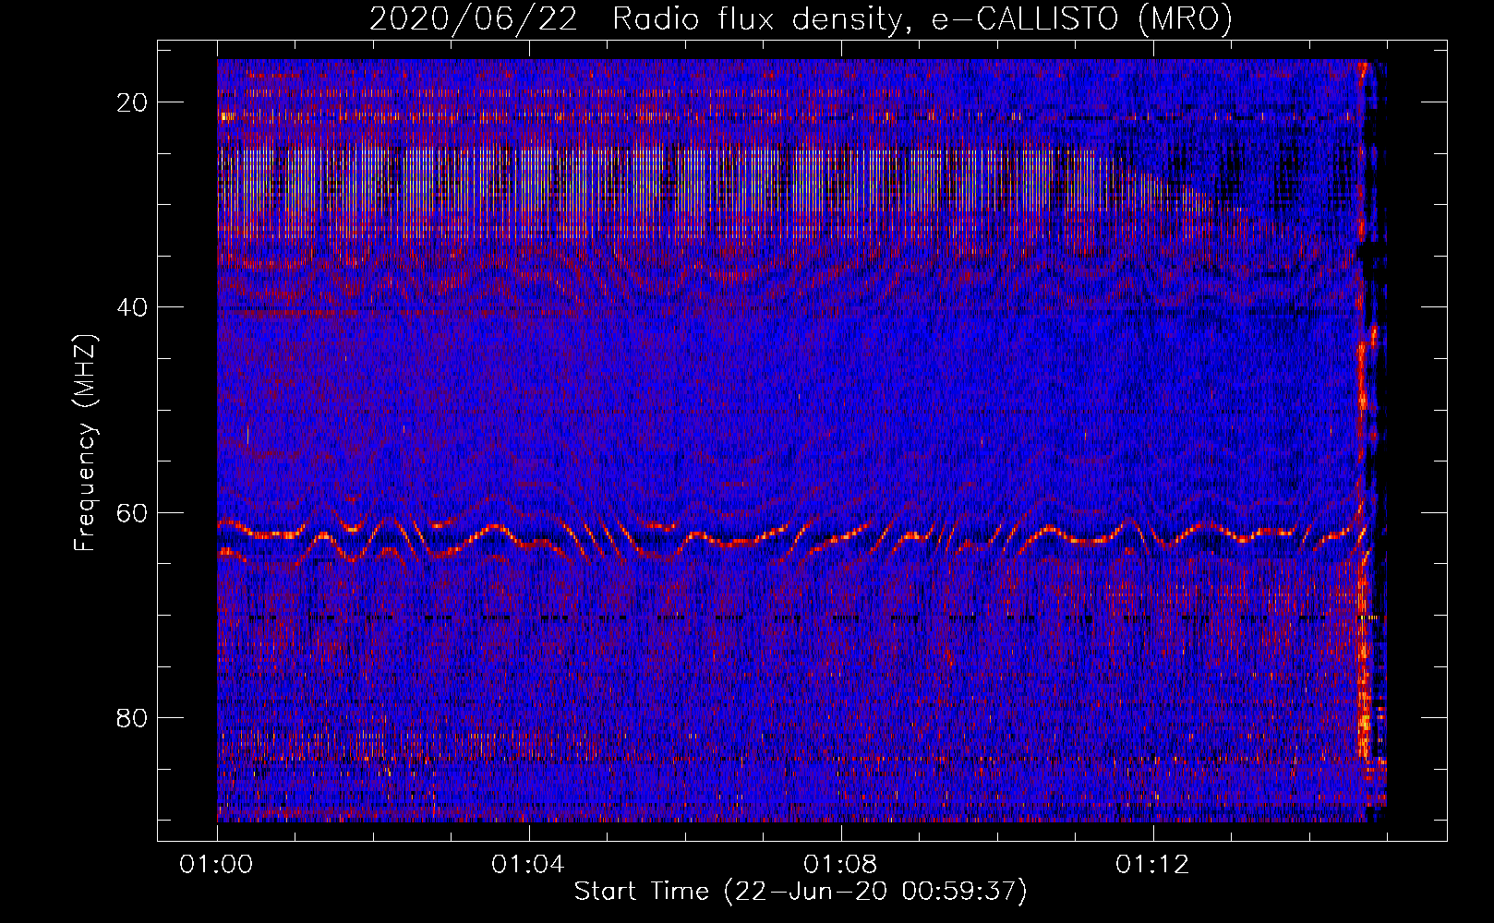This screenshot has width=1494, height=923.
Task: Click the '20' frequency tick label
Action: pyautogui.click(x=133, y=102)
